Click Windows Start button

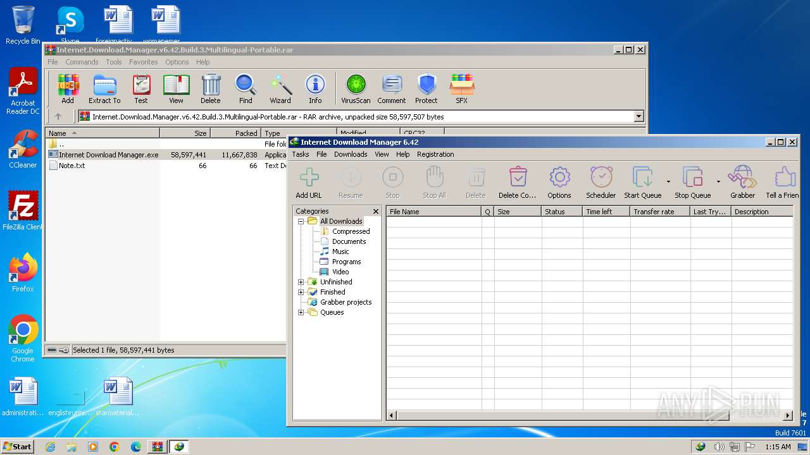tap(18, 446)
